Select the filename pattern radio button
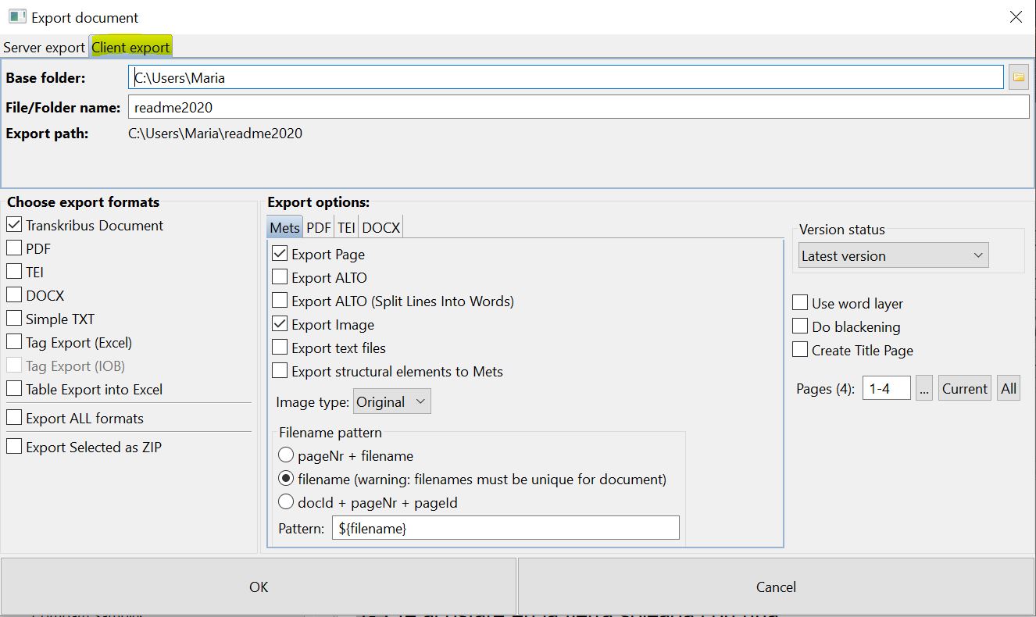This screenshot has height=617, width=1036. tap(286, 479)
